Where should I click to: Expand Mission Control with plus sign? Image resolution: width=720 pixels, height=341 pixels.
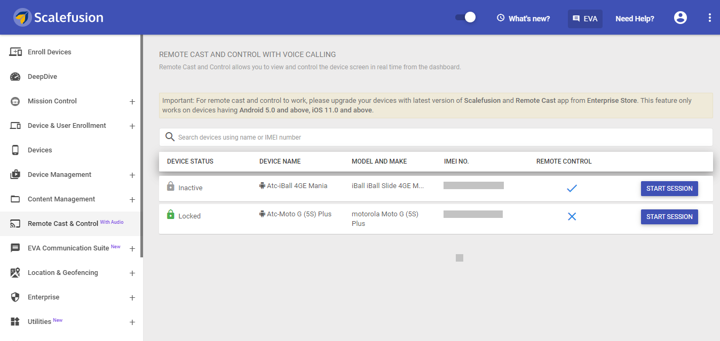tap(132, 101)
